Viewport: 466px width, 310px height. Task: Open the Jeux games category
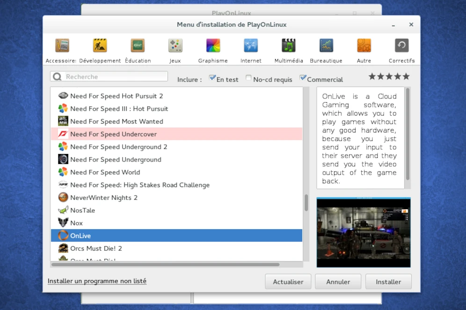(x=175, y=51)
